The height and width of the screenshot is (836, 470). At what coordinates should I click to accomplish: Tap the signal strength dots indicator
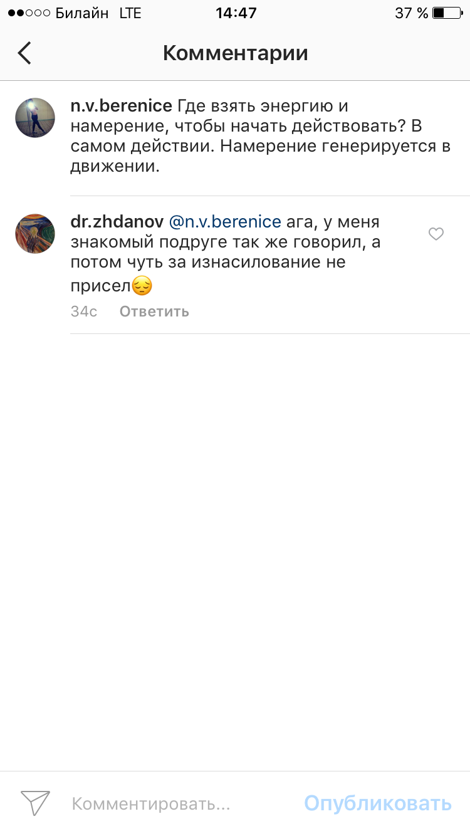pos(29,13)
